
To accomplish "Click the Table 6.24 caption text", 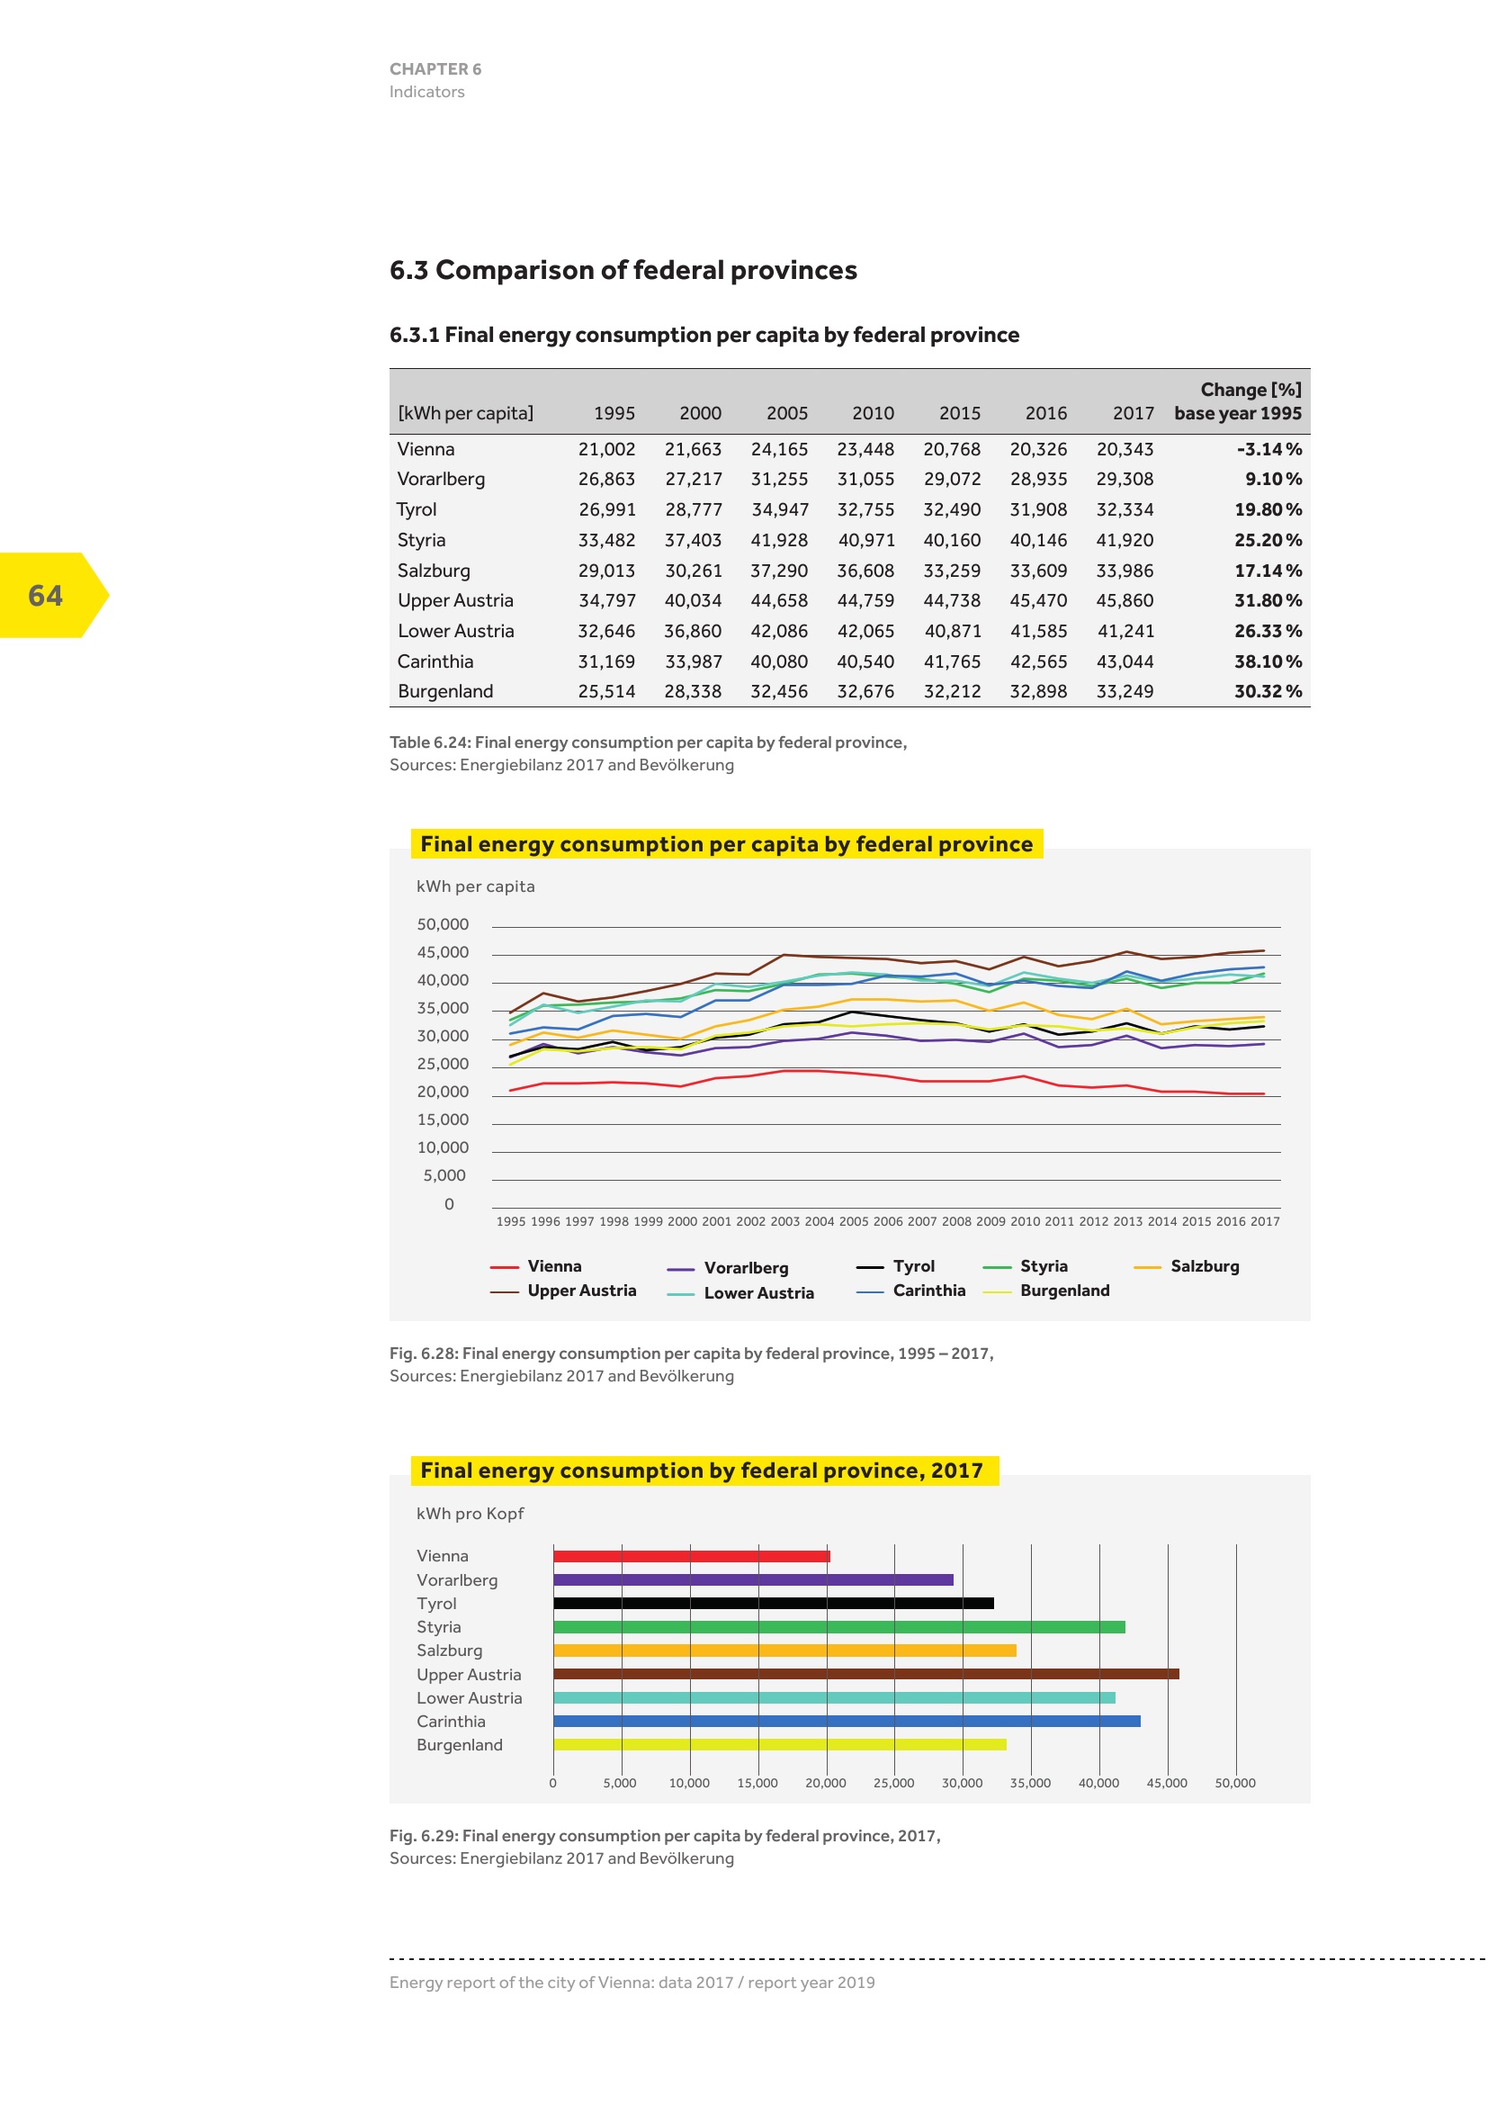I will point(648,742).
